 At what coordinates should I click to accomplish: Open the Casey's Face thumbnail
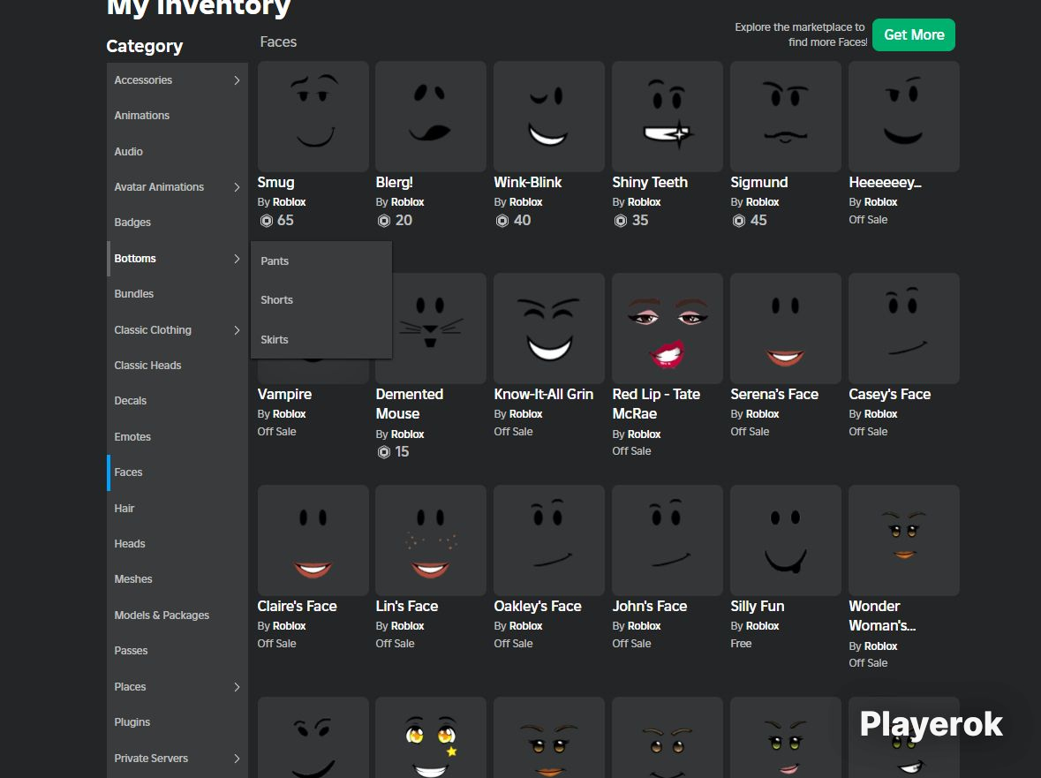[x=903, y=329]
